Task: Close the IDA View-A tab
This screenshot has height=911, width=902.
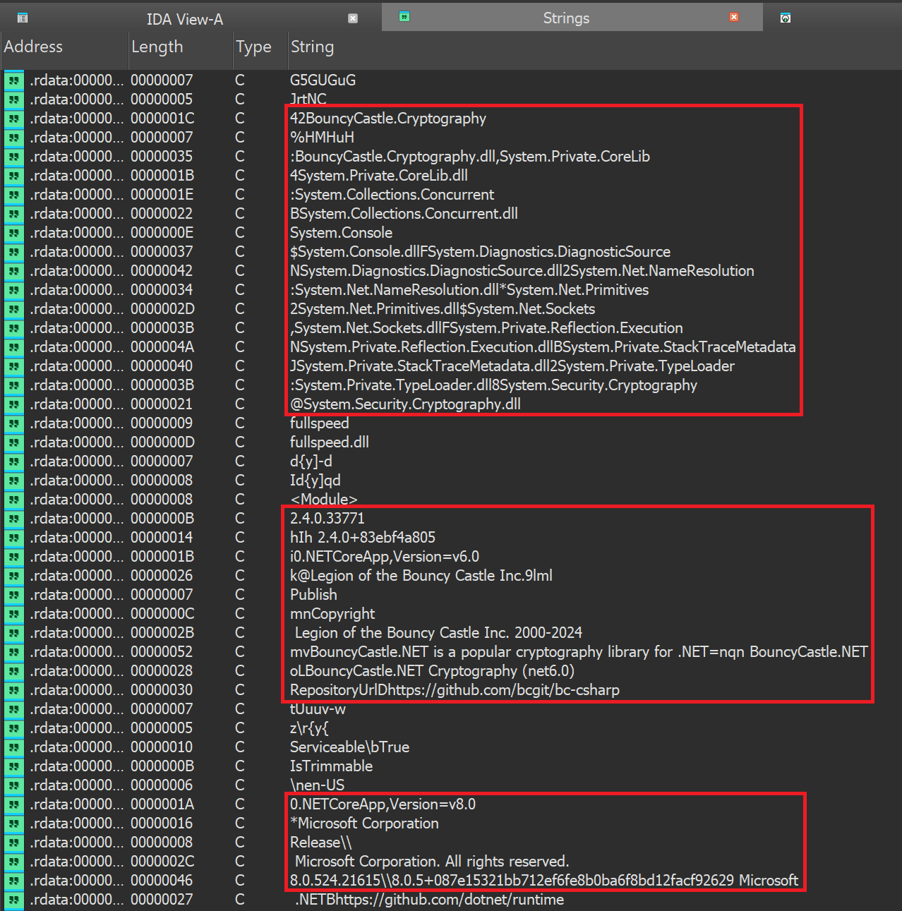Action: point(353,18)
